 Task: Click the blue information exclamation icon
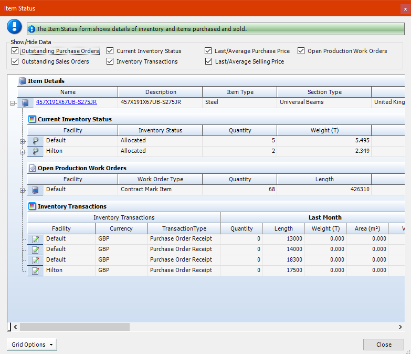click(x=14, y=27)
